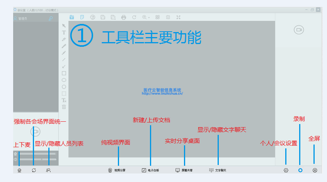The image size is (327, 182).
Task: Show or hide the participant list
Action: [x=48, y=170]
